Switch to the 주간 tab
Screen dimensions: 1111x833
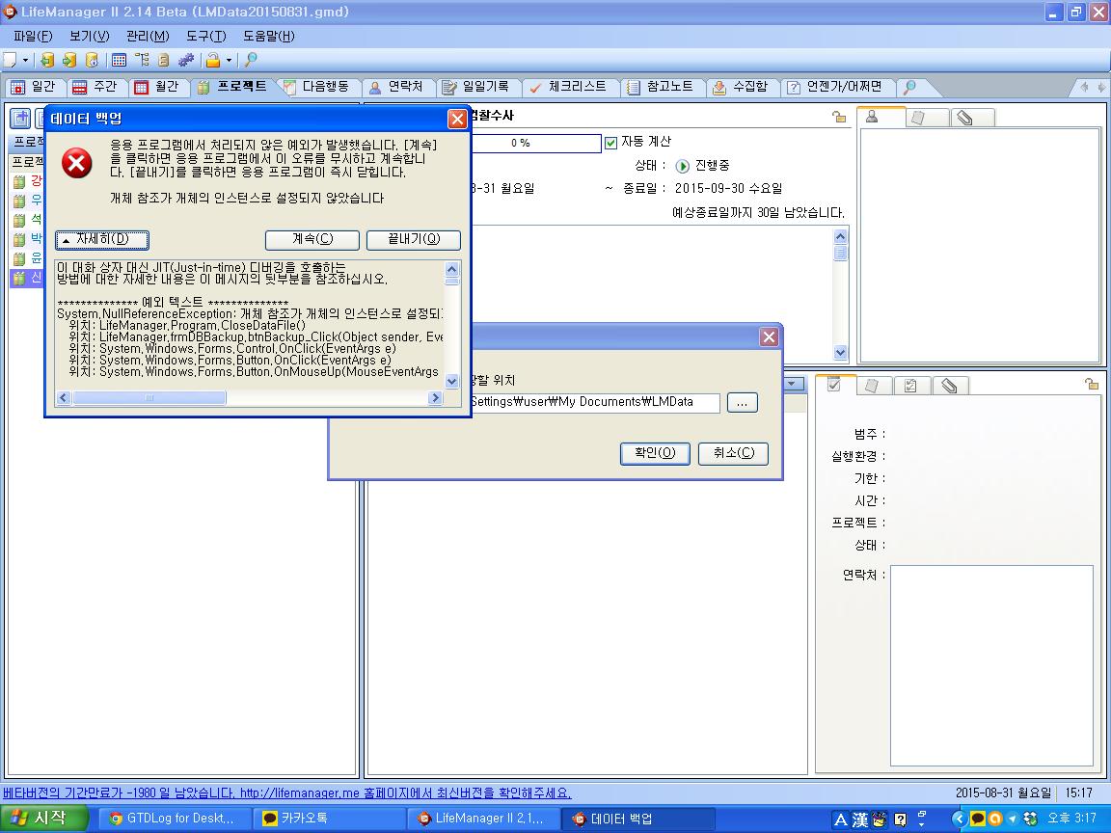pos(95,87)
